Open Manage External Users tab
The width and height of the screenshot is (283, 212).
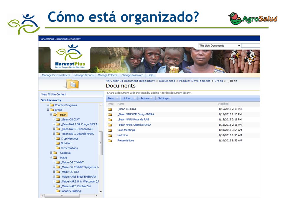(56, 75)
